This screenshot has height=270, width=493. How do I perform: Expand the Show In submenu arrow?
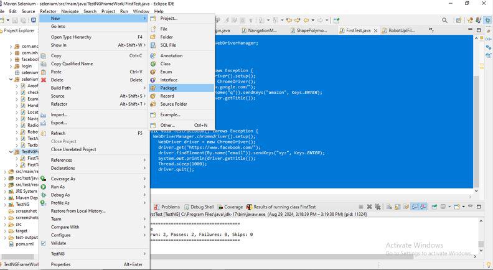point(144,45)
